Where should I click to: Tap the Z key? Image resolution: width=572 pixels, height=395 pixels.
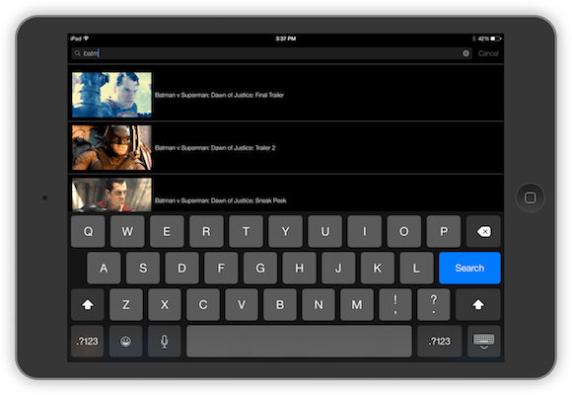click(126, 304)
